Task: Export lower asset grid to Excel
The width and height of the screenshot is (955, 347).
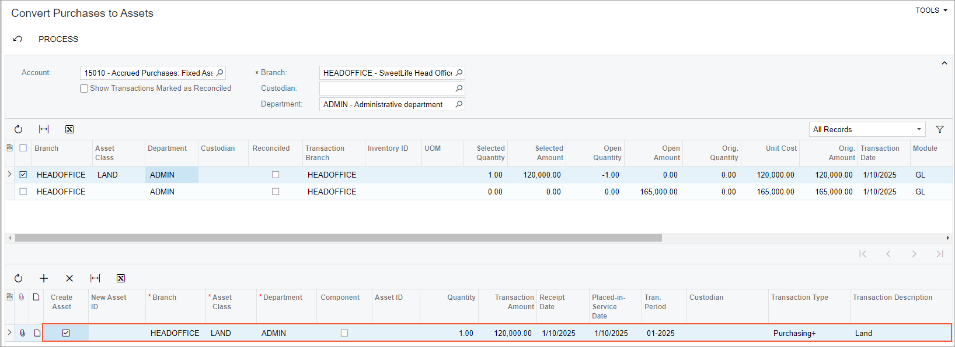Action: point(121,278)
